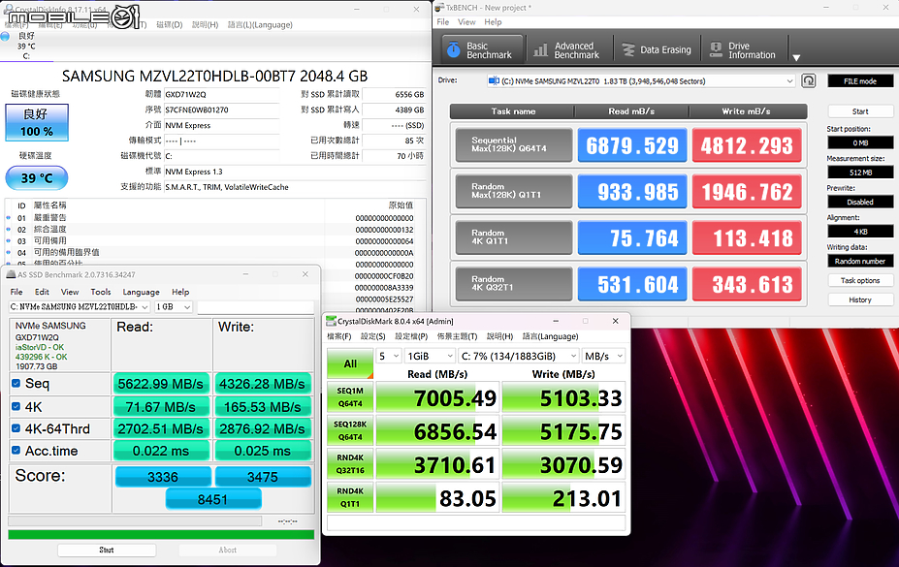Uncheck the Seq test checkbox
The height and width of the screenshot is (567, 899).
tap(16, 383)
